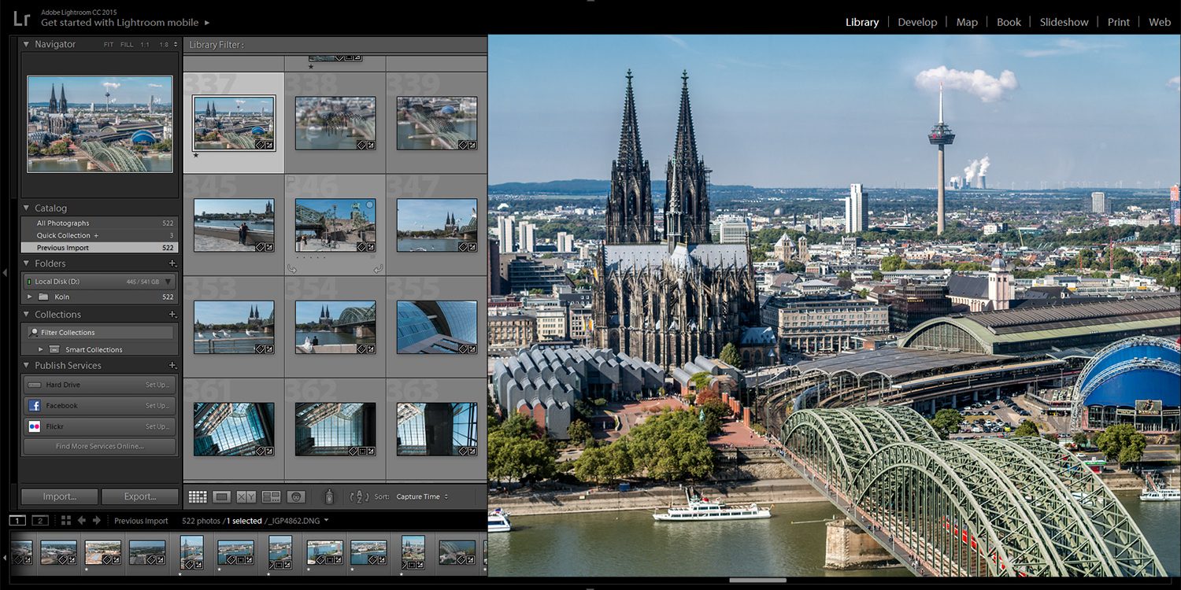This screenshot has height=590, width=1181.
Task: Click the Facebook publish service icon
Action: 34,406
